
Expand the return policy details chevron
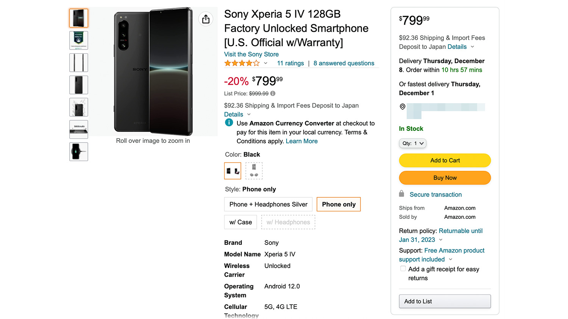tap(441, 240)
